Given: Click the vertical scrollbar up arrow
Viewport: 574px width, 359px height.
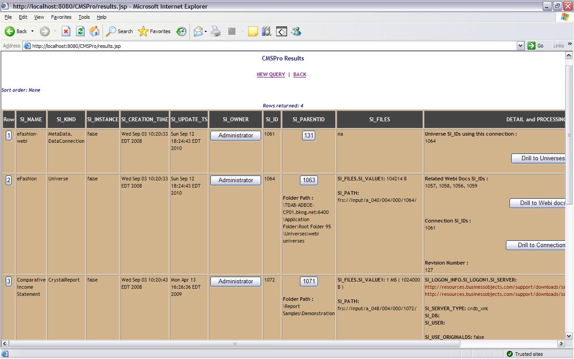Looking at the screenshot, I should pos(569,56).
